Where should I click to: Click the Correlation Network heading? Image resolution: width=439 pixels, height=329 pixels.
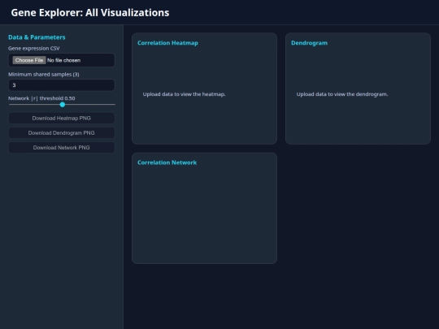[x=167, y=162]
